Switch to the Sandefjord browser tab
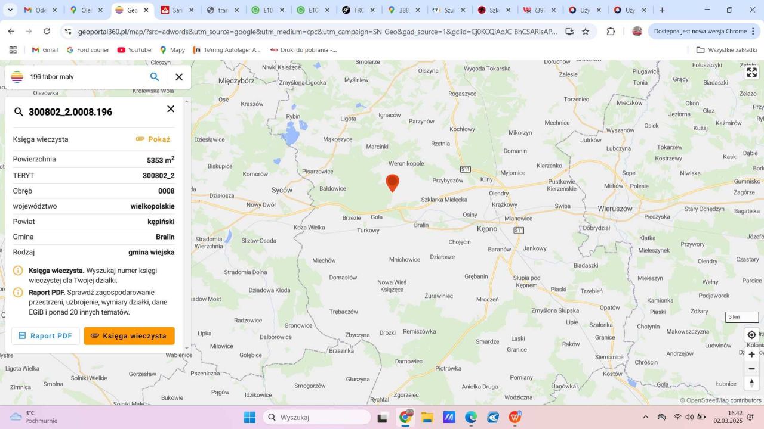Viewport: 764px width, 429px height. [x=177, y=10]
